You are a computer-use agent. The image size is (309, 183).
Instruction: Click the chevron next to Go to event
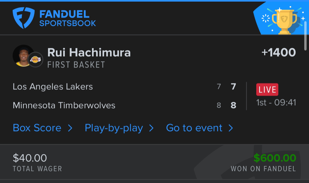point(231,128)
